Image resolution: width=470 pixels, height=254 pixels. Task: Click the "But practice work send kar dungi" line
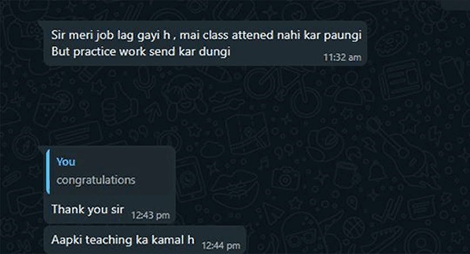(141, 52)
